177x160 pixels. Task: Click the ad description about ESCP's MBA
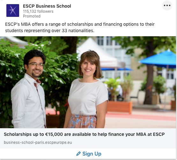point(80,27)
